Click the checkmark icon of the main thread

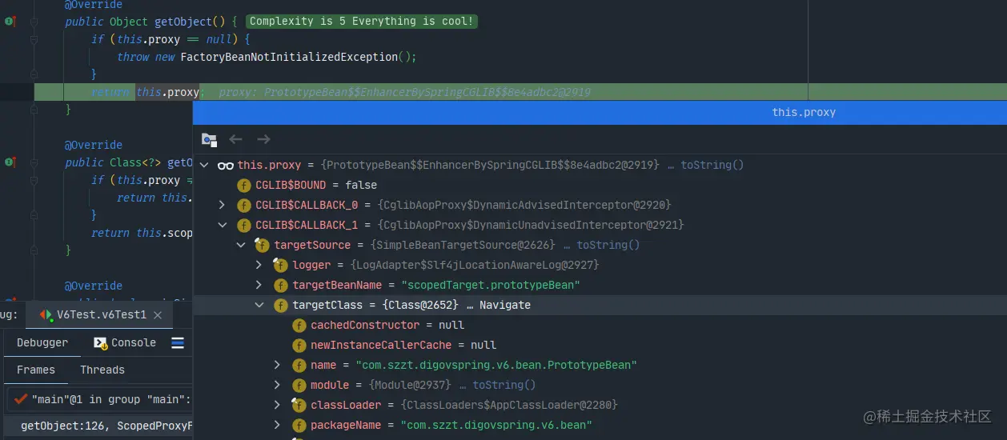pos(21,398)
